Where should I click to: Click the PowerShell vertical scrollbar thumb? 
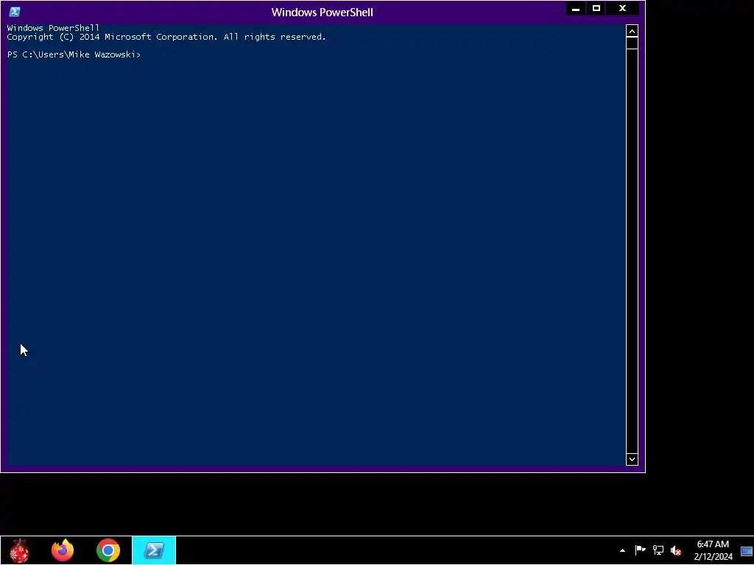coord(632,43)
